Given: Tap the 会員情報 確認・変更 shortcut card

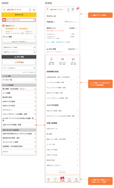Looking at the screenshot, I should coord(51,61).
